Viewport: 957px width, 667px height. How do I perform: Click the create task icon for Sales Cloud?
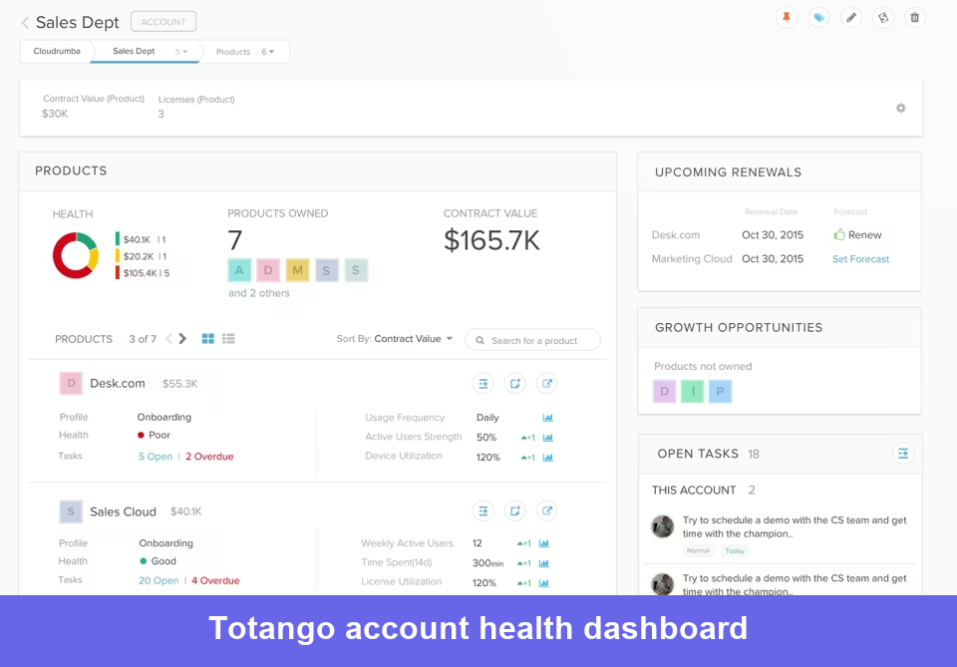coord(515,510)
